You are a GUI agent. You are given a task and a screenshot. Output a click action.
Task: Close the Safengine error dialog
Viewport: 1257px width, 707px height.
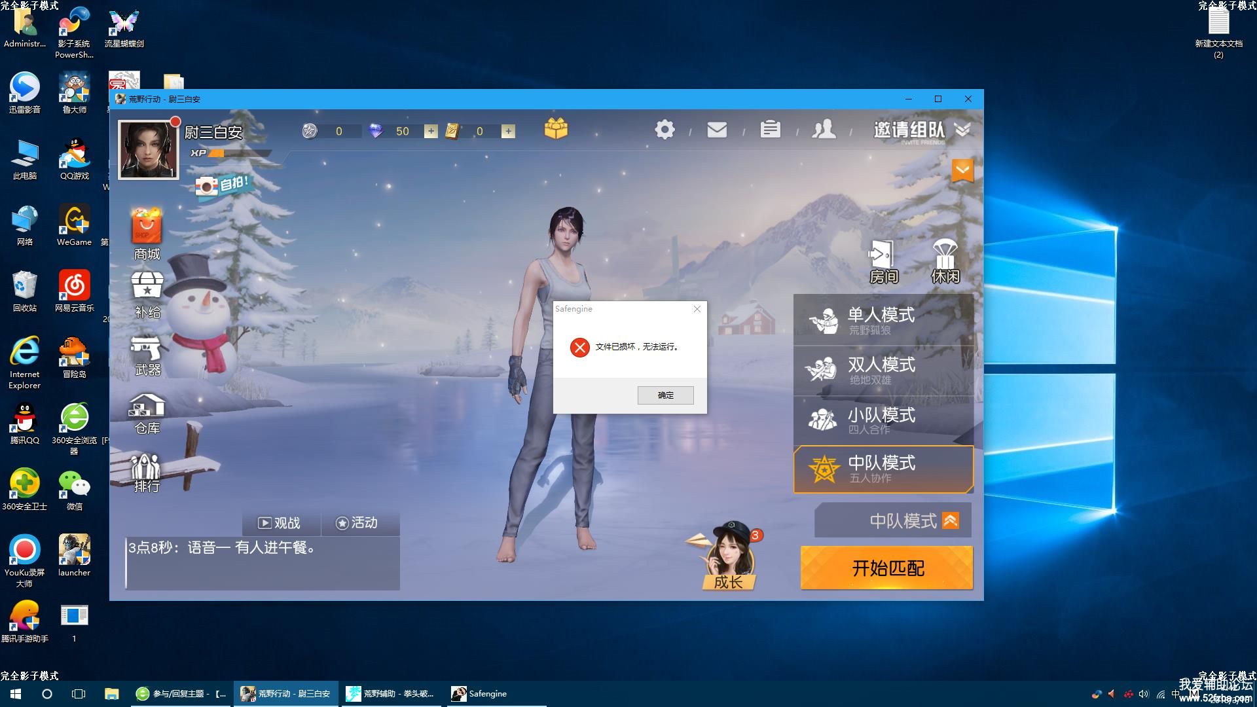(697, 309)
